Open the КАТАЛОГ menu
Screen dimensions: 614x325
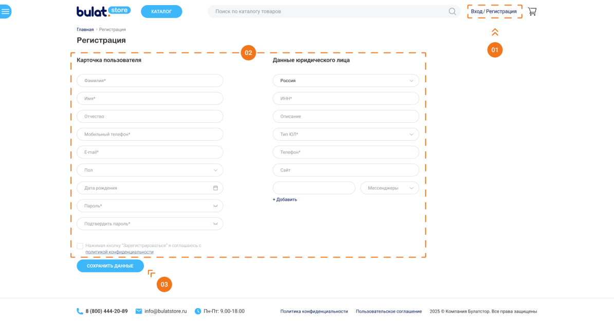point(161,11)
